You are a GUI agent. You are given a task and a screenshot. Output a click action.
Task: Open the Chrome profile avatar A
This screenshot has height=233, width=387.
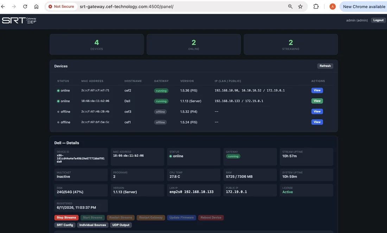pos(332,7)
